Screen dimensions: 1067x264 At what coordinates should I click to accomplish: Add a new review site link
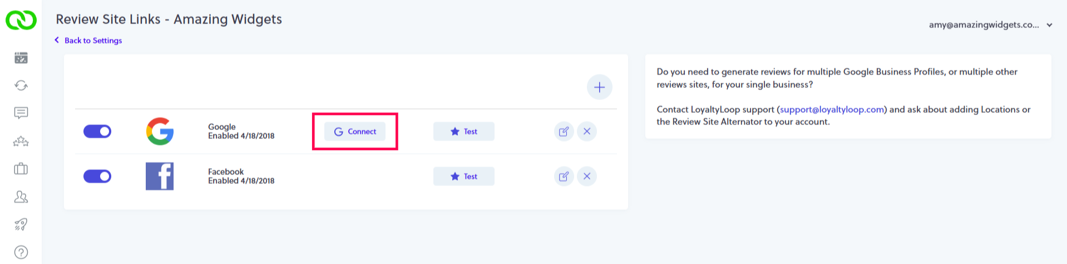pyautogui.click(x=599, y=87)
